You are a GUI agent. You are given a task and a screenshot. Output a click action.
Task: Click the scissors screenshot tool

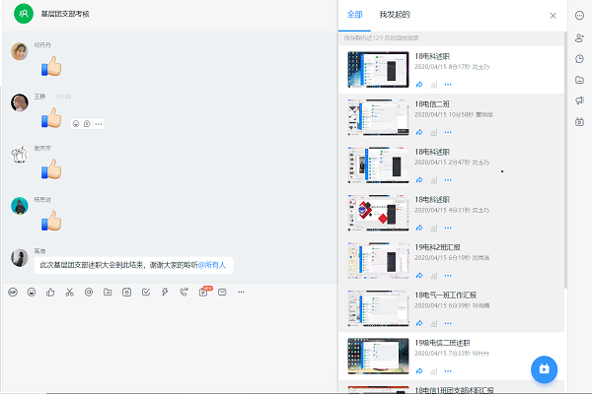click(69, 292)
